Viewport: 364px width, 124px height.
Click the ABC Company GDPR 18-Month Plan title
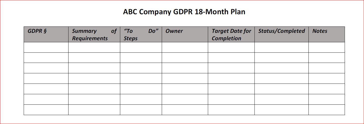[184, 12]
